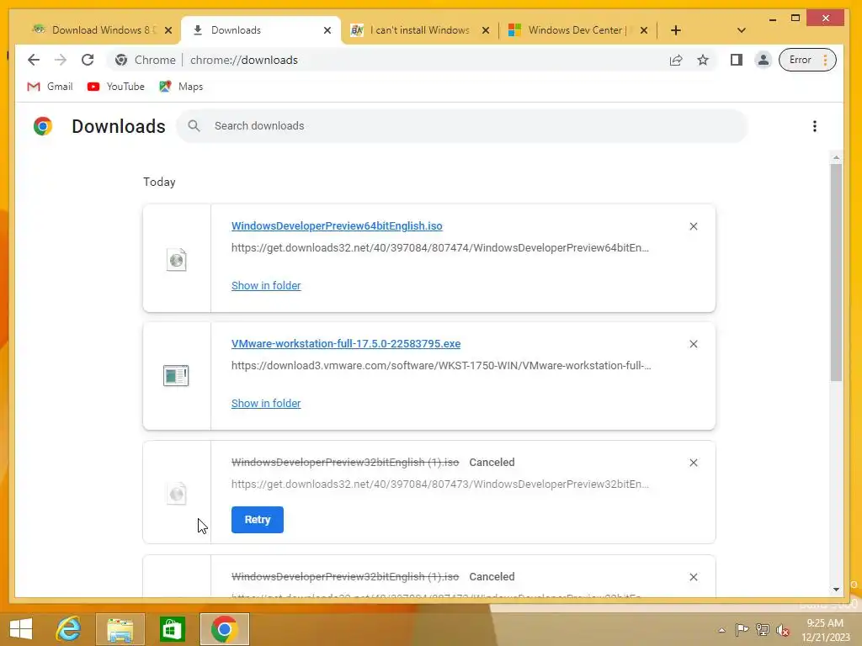Bookmark this tab with the star icon
This screenshot has width=862, height=646.
[703, 60]
